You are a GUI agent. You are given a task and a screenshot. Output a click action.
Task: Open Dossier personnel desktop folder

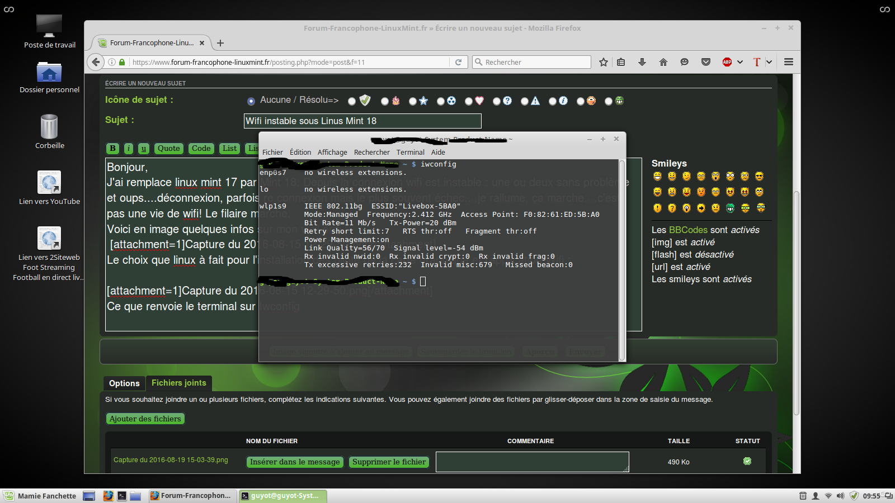coord(49,78)
